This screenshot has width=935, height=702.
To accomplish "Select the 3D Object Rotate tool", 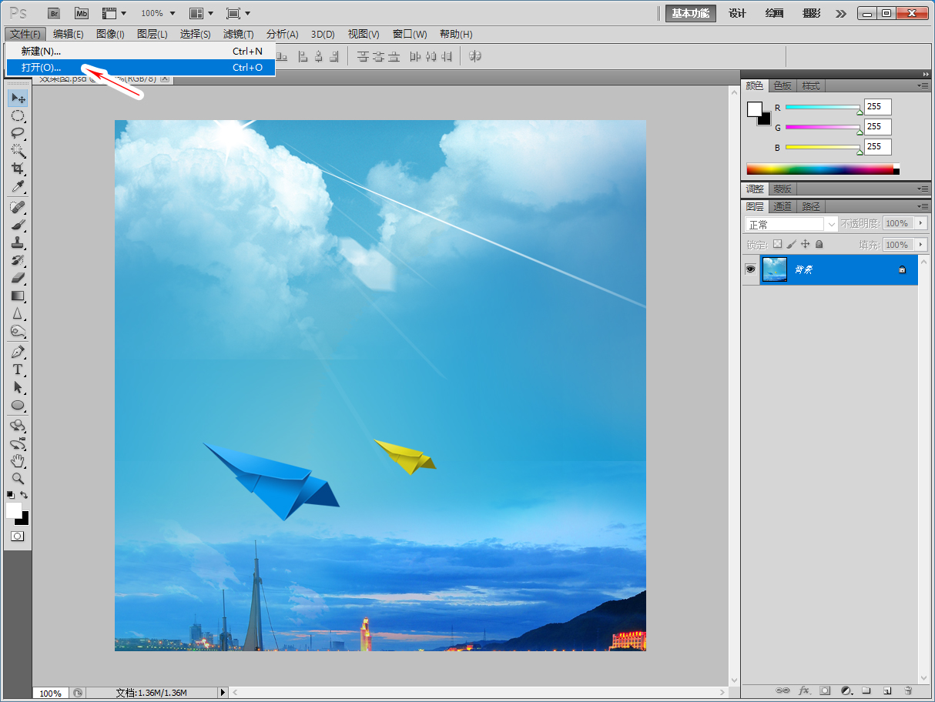I will (x=18, y=426).
